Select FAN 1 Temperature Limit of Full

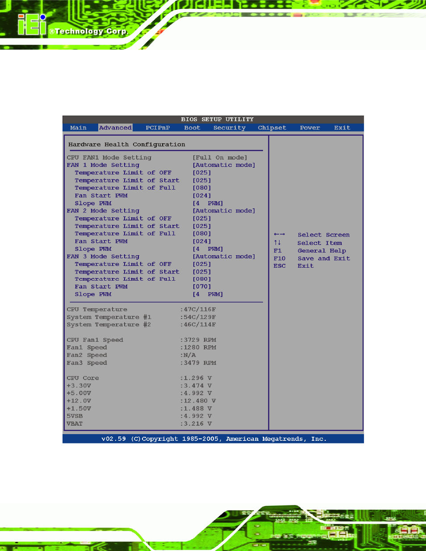(125, 188)
